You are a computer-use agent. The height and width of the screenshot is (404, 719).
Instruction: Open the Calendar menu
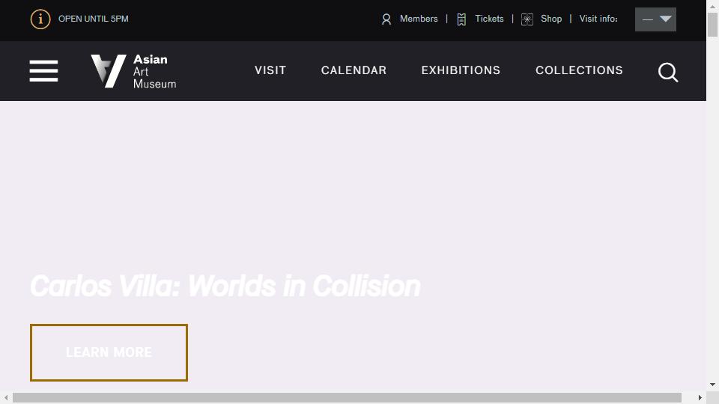(354, 70)
